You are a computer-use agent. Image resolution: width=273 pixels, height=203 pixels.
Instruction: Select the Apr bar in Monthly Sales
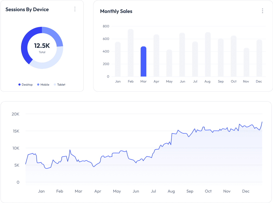(x=156, y=56)
